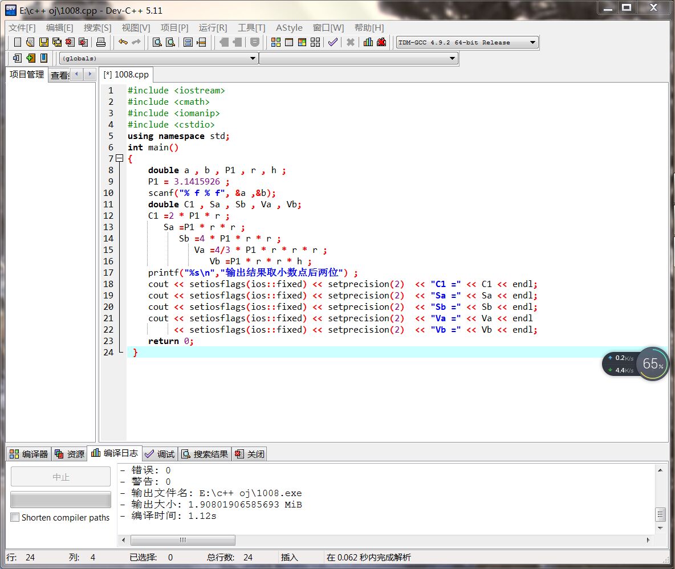This screenshot has height=569, width=675.
Task: Open the AStyle menu
Action: [x=289, y=27]
